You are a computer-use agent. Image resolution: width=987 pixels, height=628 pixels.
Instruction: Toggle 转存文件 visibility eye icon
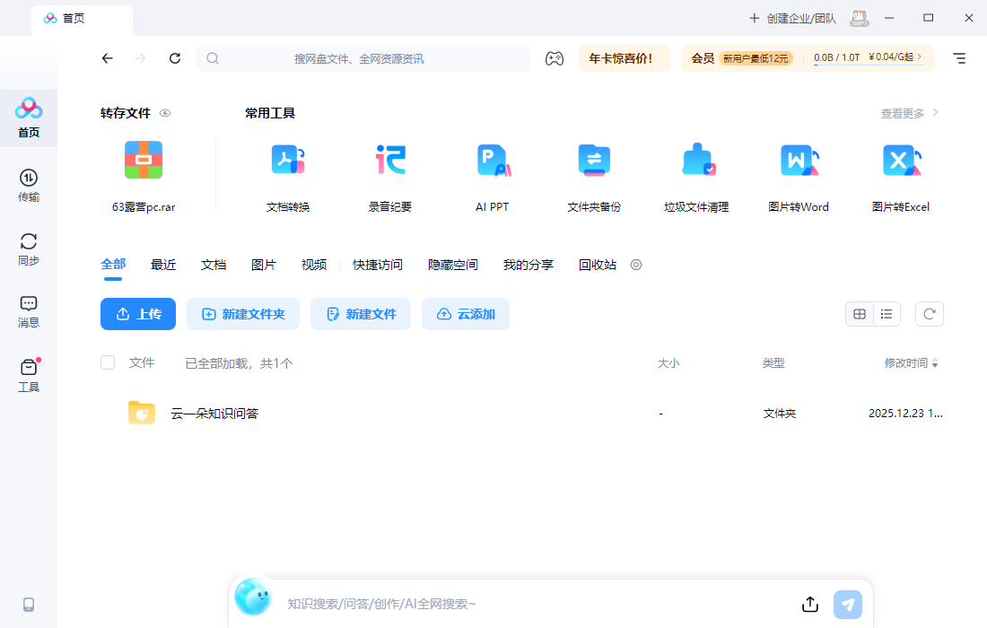coord(165,113)
